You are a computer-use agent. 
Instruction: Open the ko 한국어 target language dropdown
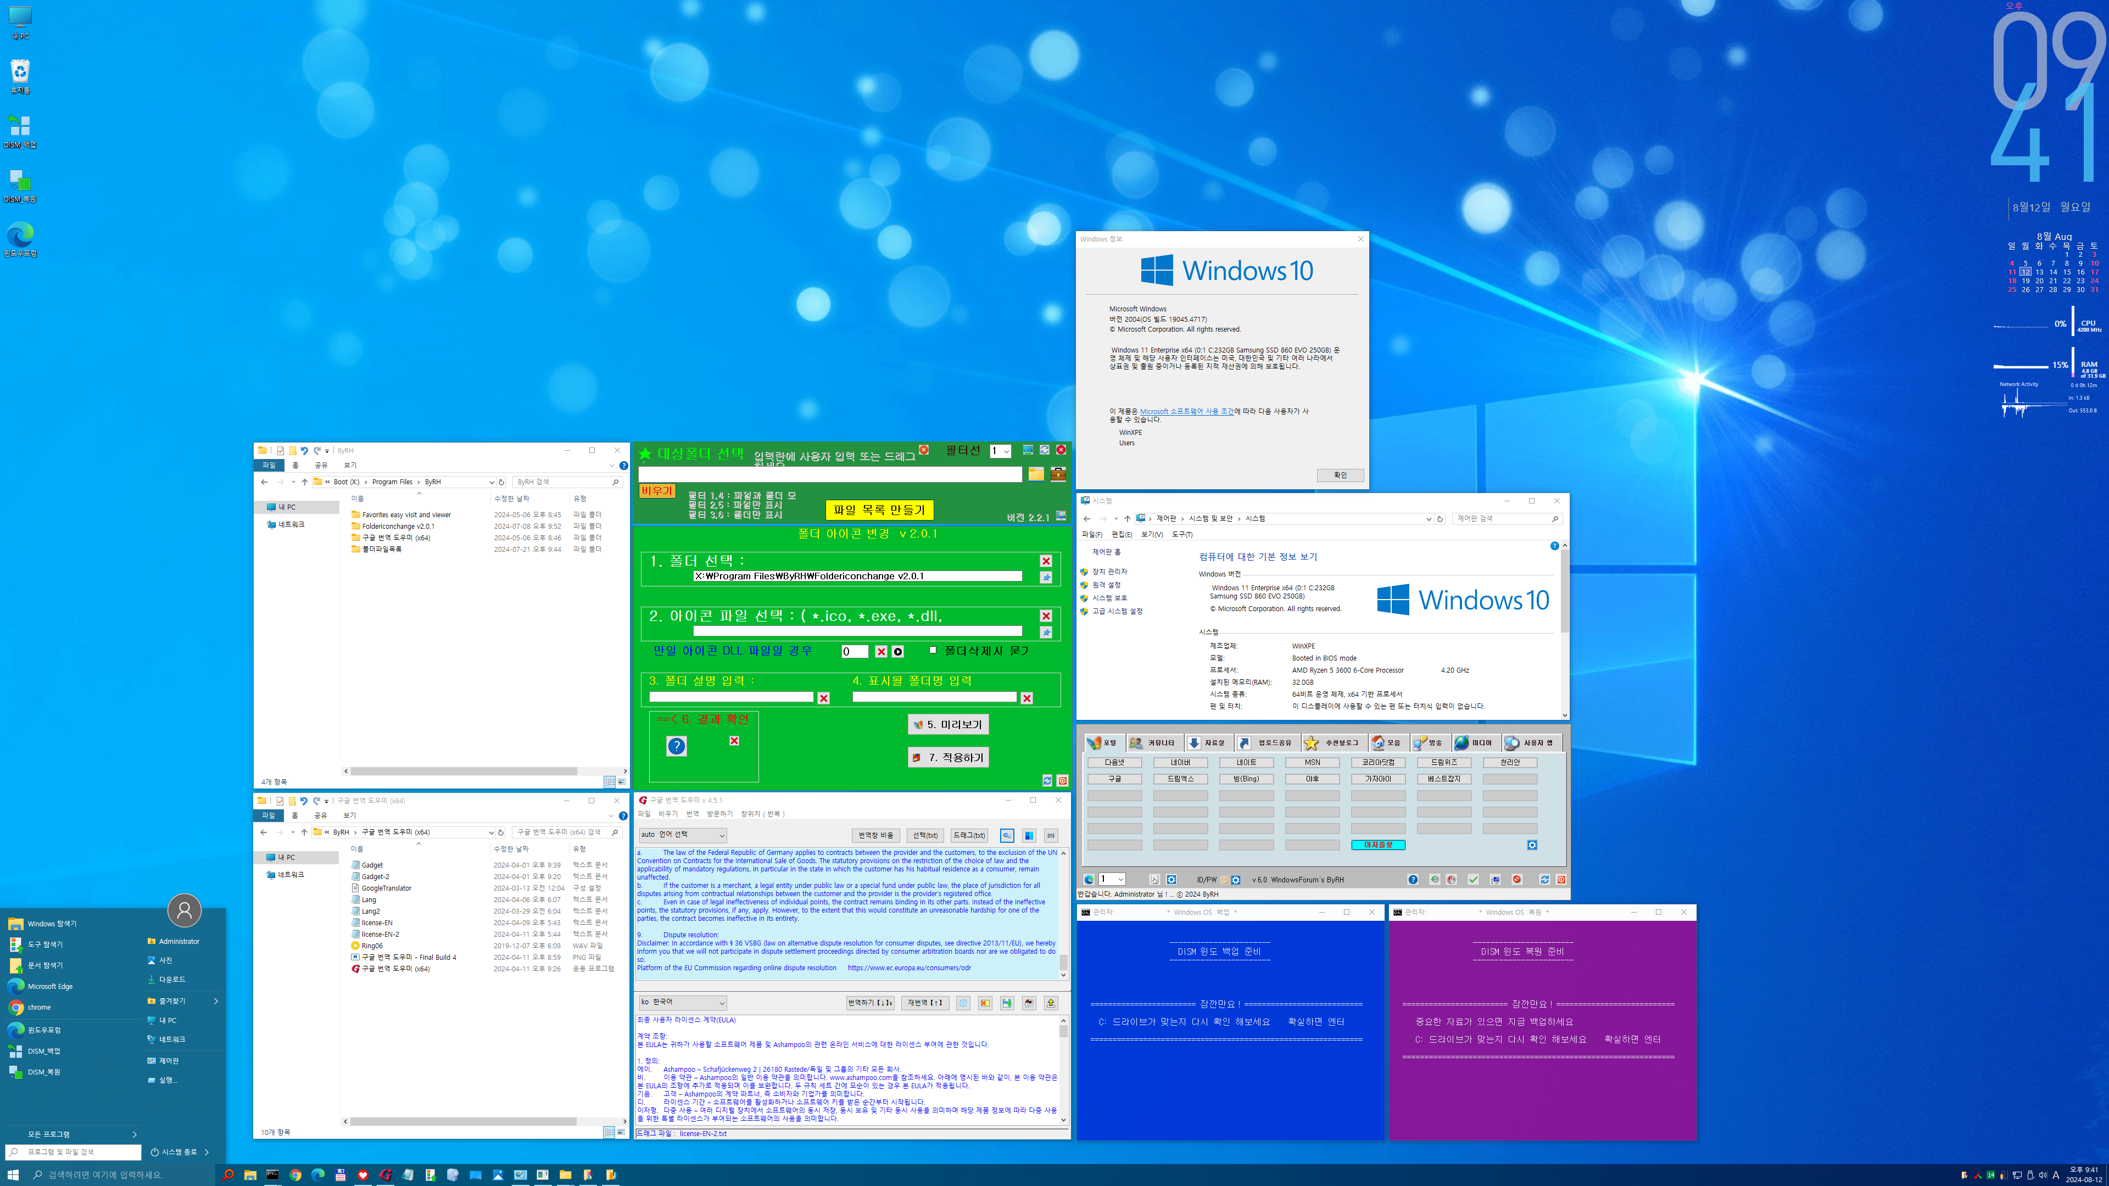pos(683,1003)
